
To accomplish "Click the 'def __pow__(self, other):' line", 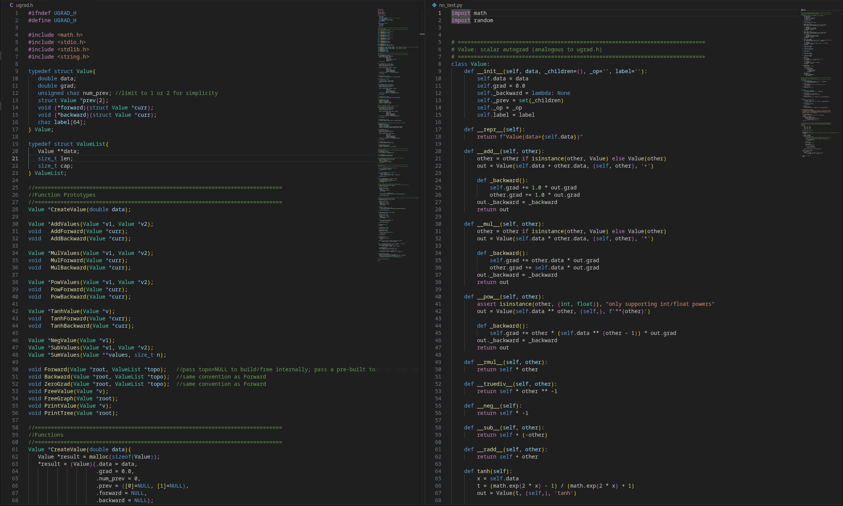I will pos(504,297).
